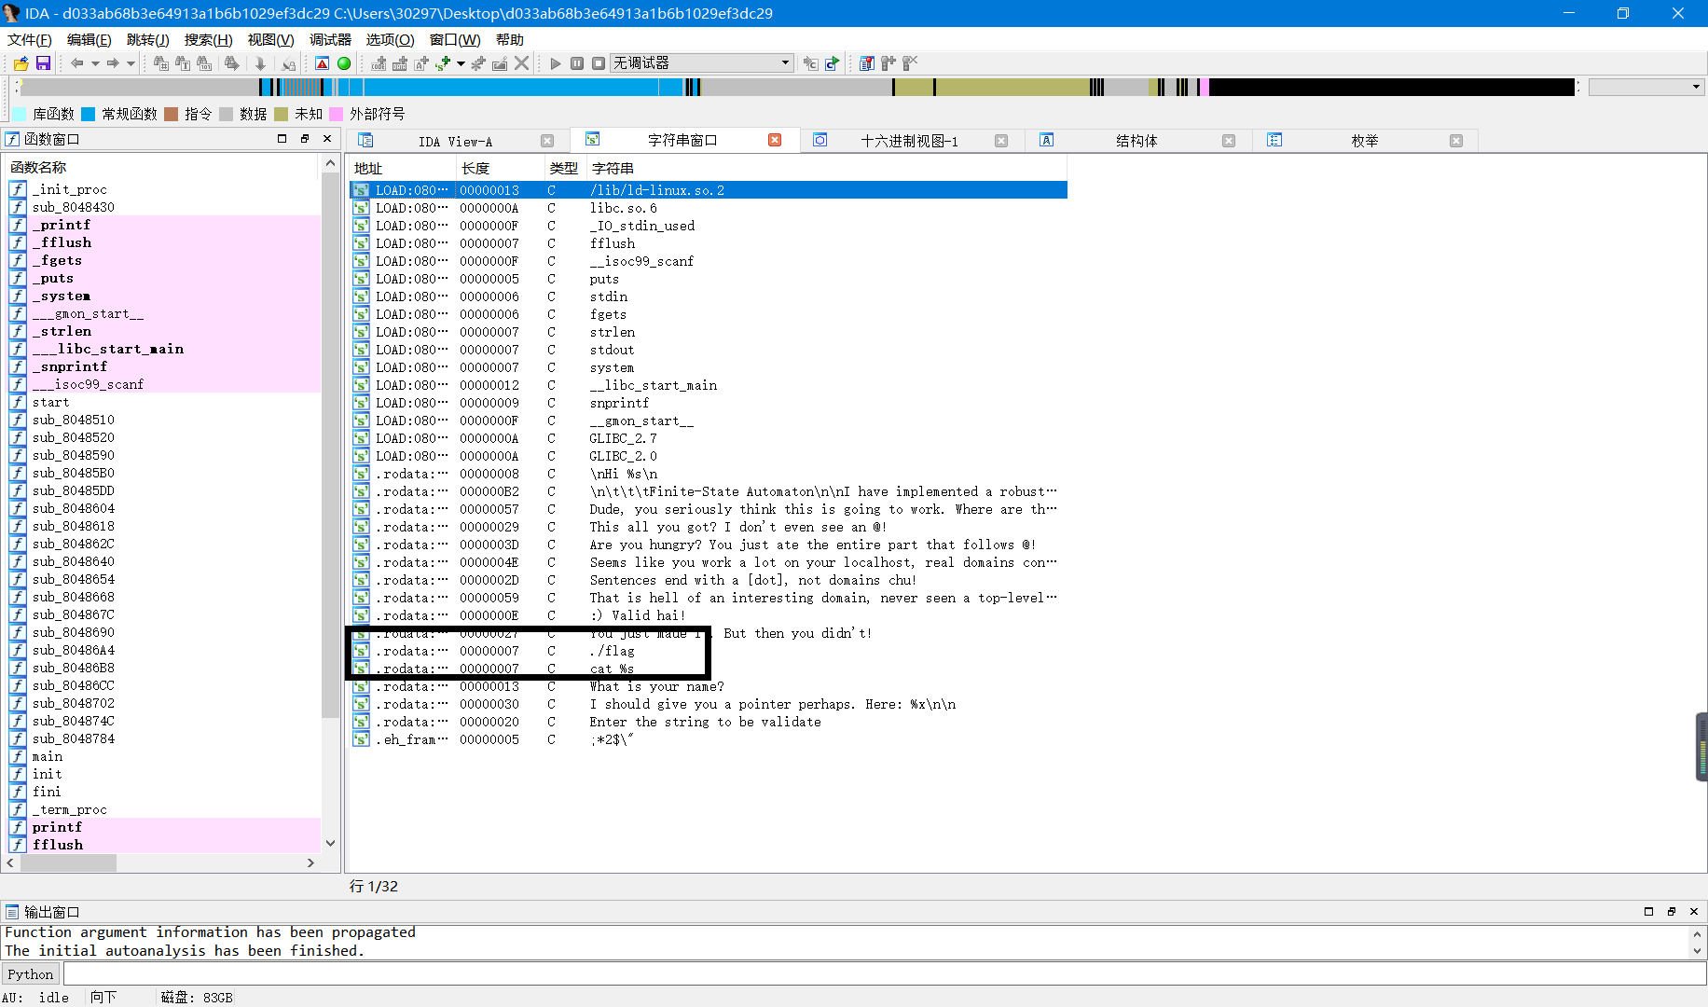The height and width of the screenshot is (1007, 1708).
Task: Pause the process using the pause icon
Action: (x=577, y=62)
